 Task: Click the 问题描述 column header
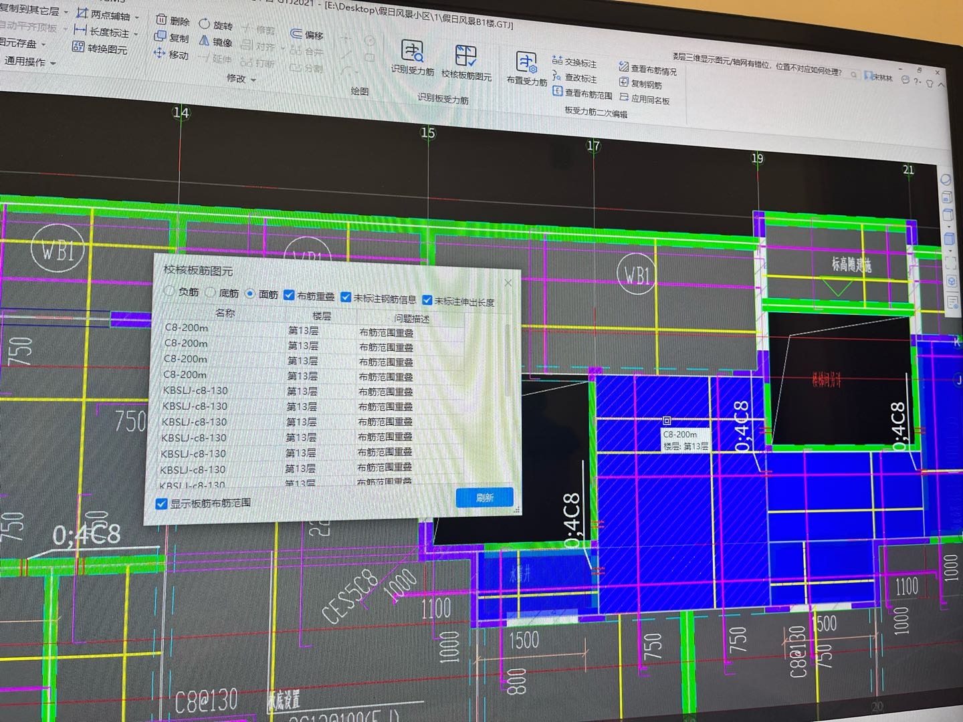[x=412, y=319]
